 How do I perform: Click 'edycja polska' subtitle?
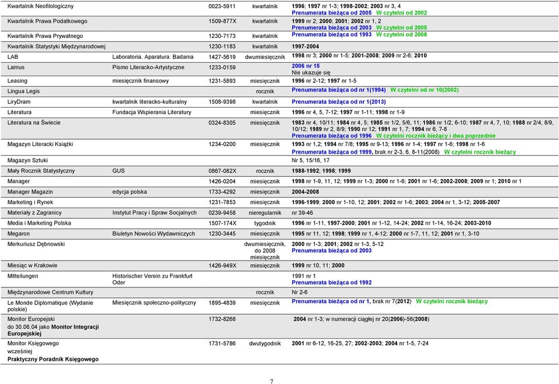pos(129,191)
